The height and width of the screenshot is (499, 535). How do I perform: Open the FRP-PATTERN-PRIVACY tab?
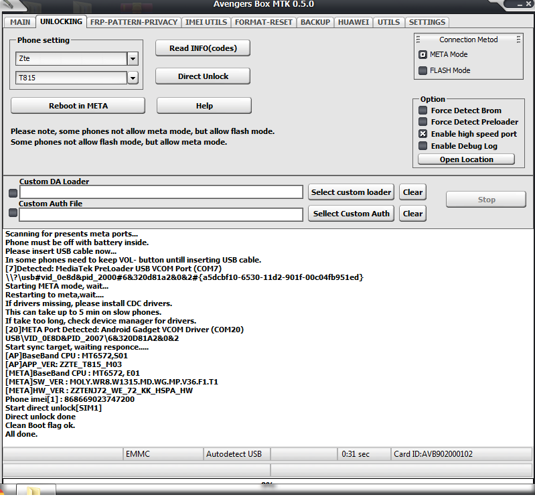134,22
